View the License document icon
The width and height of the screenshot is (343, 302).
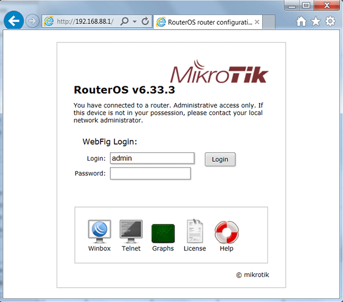[x=195, y=231]
